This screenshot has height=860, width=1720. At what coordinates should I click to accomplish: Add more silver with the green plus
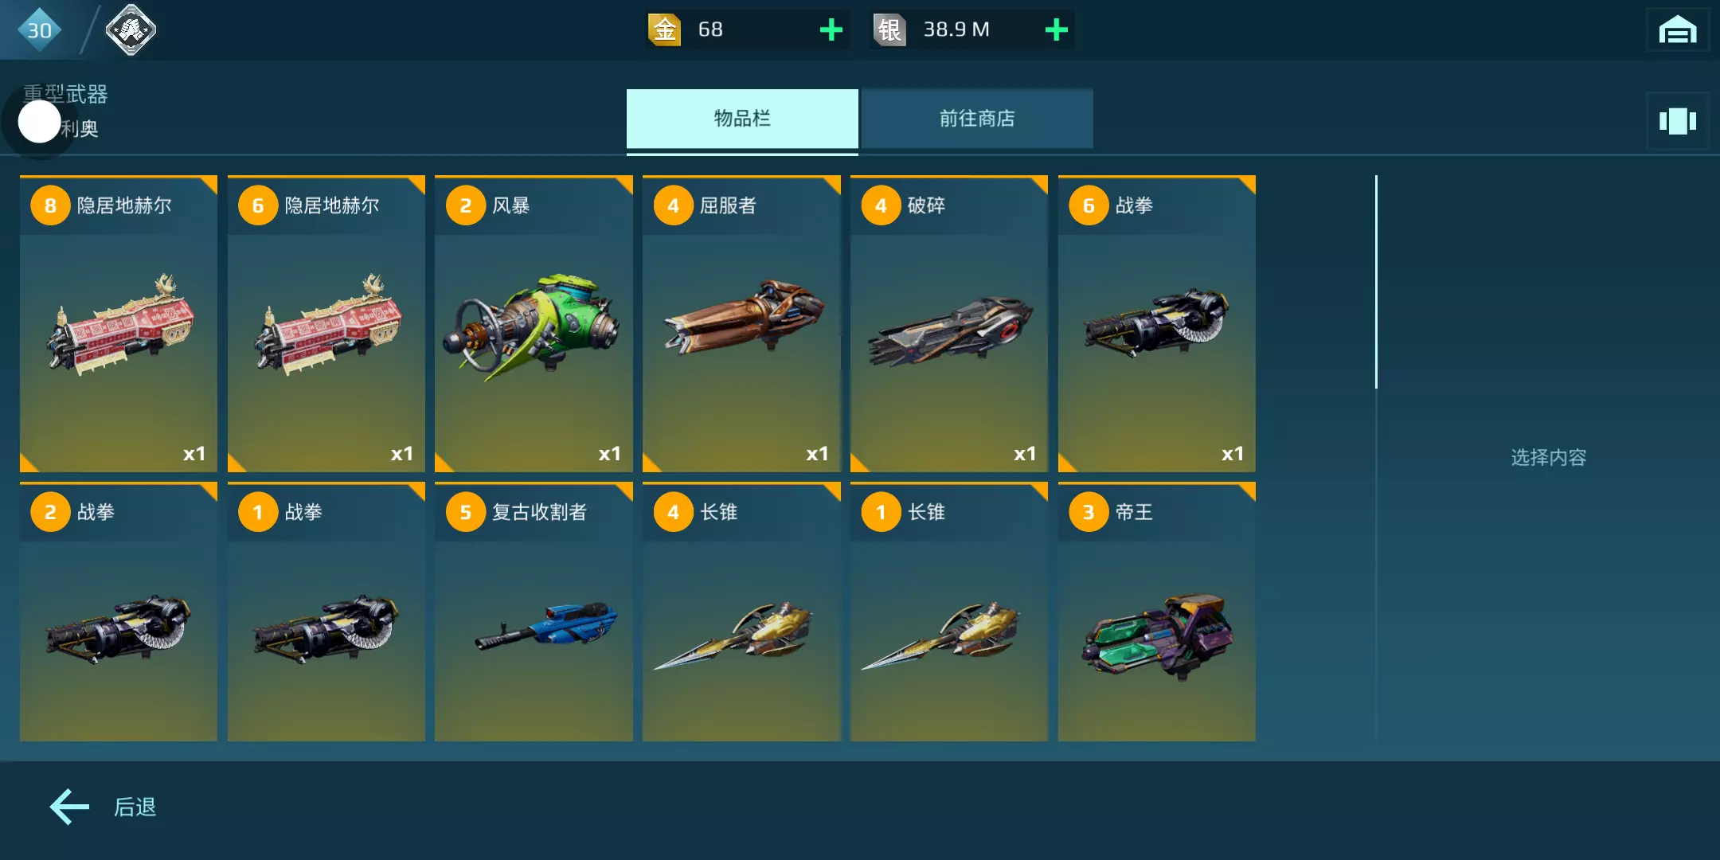1056,30
